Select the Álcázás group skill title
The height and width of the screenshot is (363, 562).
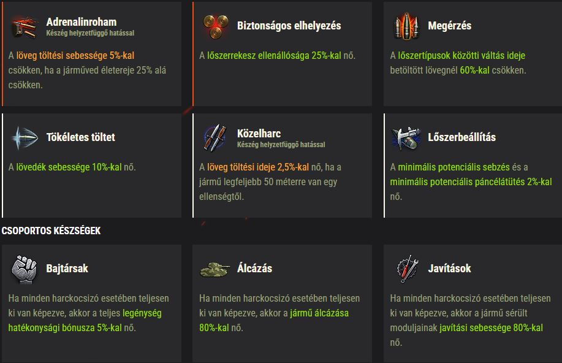pos(254,269)
